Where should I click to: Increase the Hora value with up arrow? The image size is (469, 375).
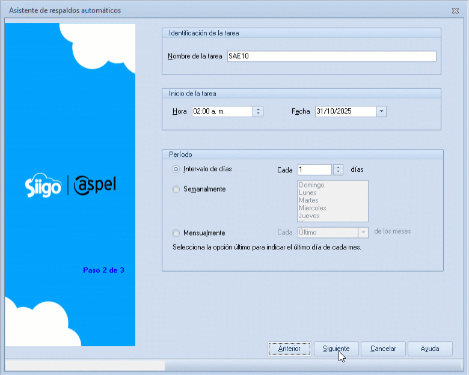[258, 109]
